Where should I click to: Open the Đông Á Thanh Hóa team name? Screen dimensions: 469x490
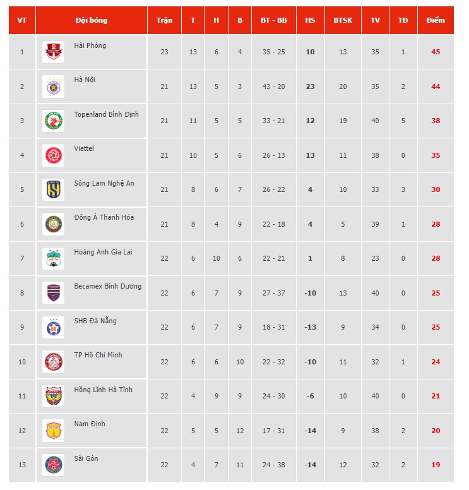[104, 217]
